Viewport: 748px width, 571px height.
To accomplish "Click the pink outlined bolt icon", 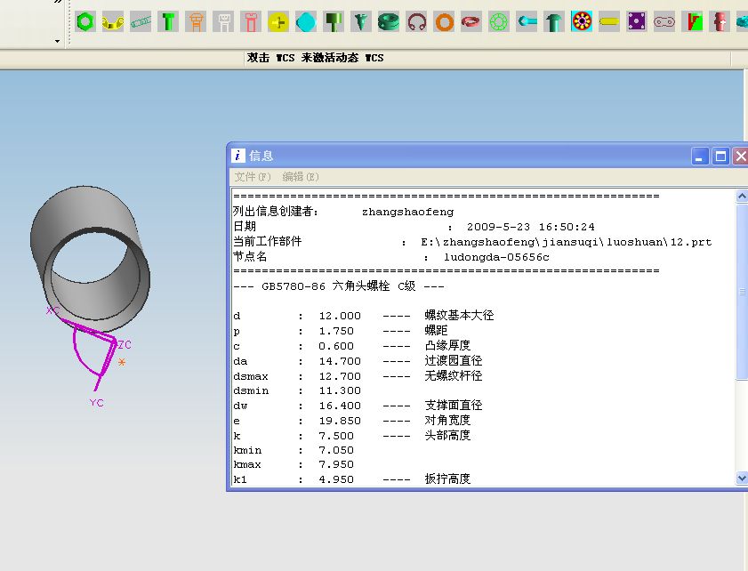I will point(251,22).
